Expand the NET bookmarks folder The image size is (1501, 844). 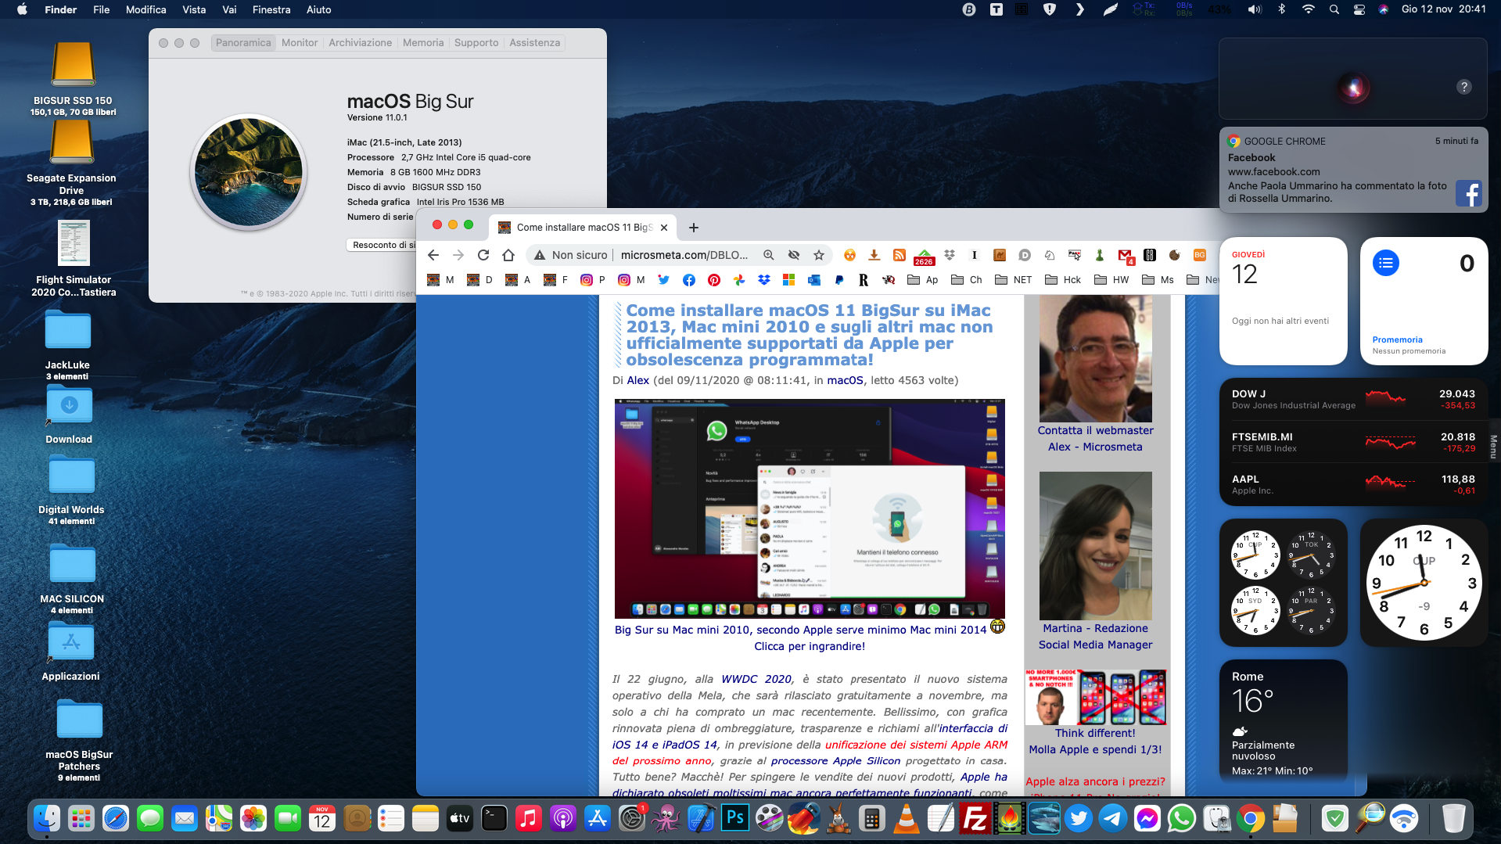[1013, 280]
